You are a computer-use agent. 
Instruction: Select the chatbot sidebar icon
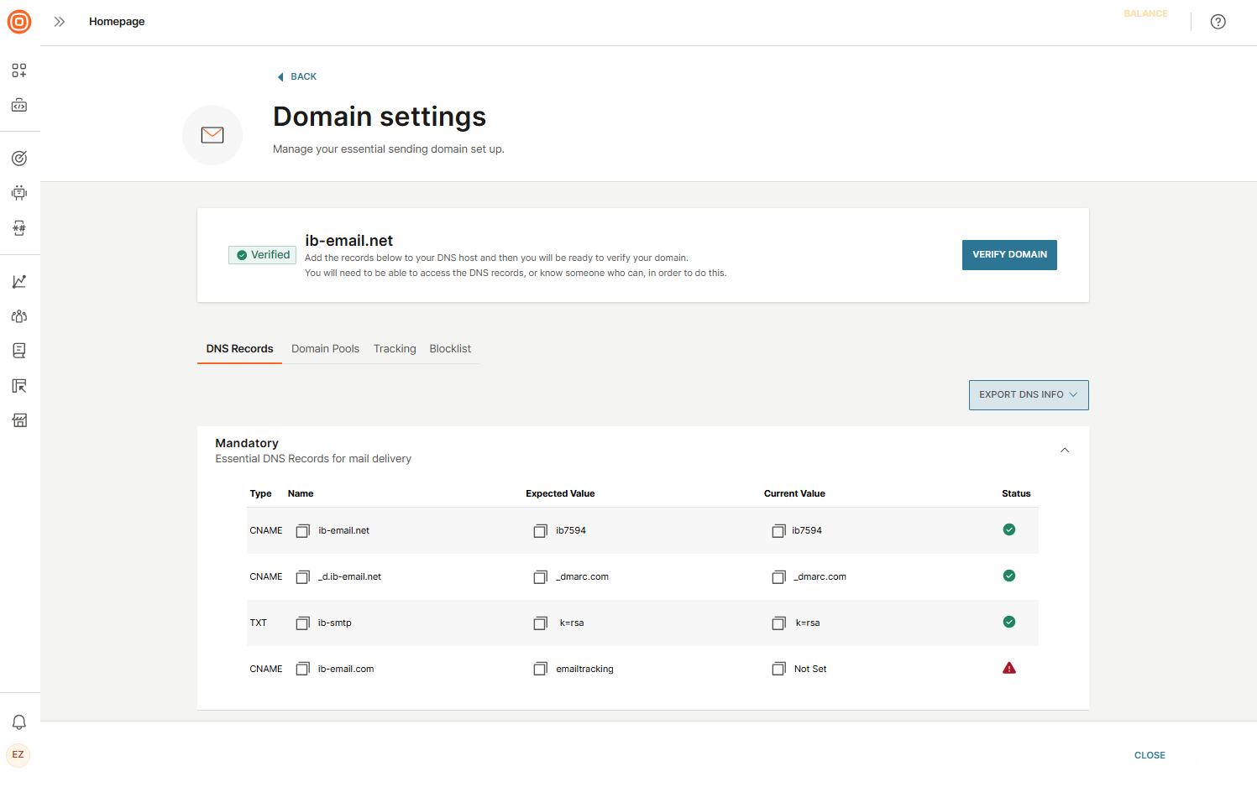[18, 192]
